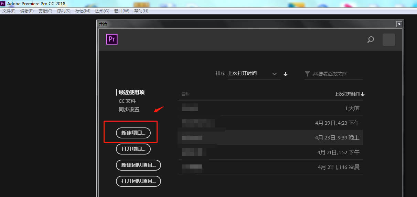Click the 新建团队项目... button

pyautogui.click(x=139, y=165)
